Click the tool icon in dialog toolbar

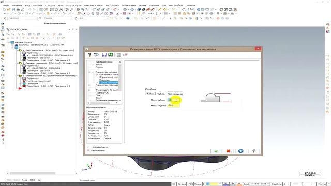coord(89,55)
